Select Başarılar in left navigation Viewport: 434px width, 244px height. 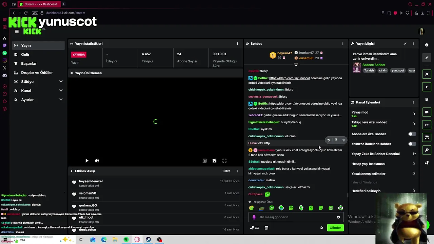click(38, 64)
